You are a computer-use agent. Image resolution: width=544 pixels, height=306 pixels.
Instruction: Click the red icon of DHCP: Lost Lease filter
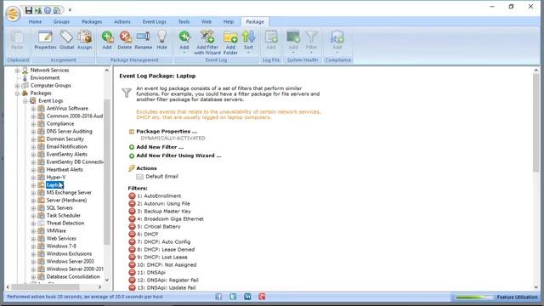132,257
